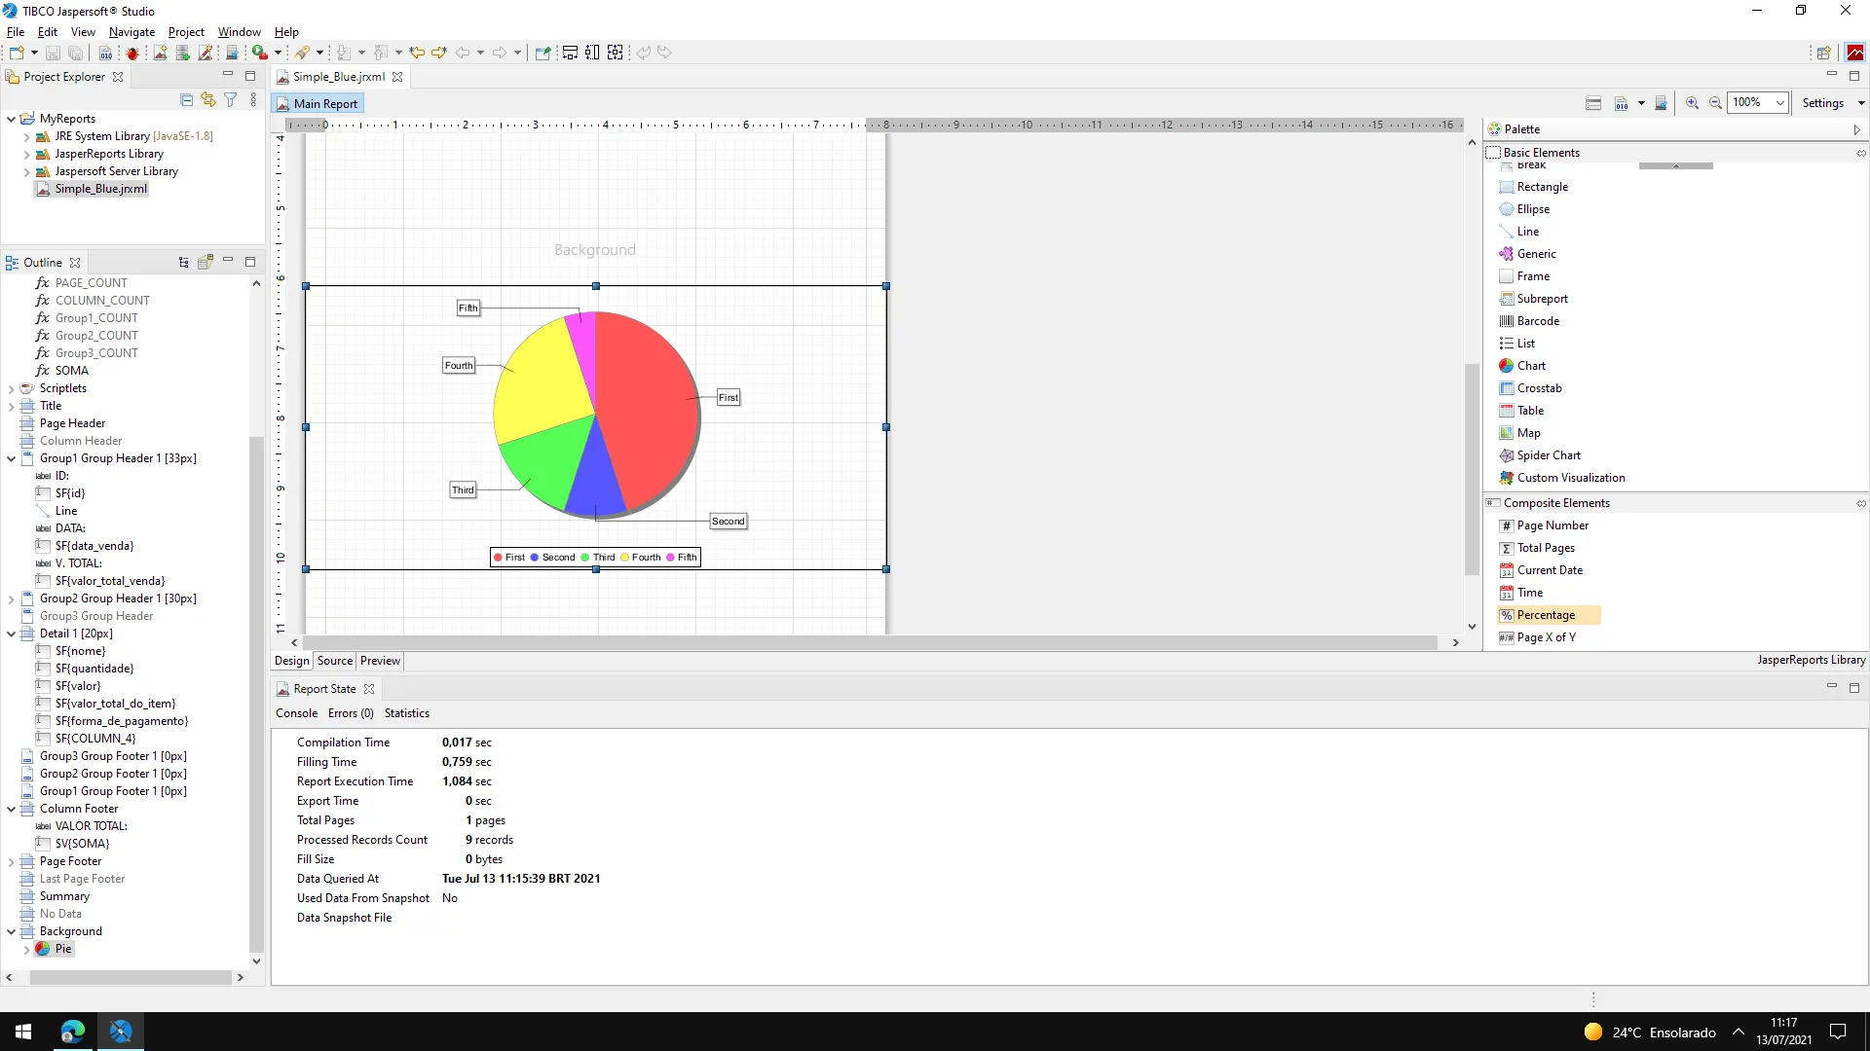This screenshot has height=1051, width=1870.
Task: Choose the Crosstab palette element
Action: [1539, 388]
